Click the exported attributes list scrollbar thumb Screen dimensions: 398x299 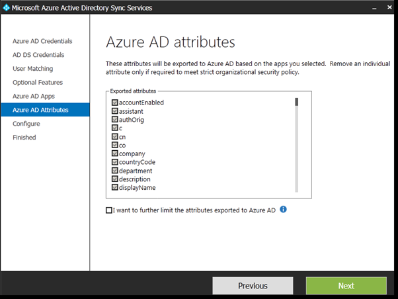pyautogui.click(x=296, y=102)
